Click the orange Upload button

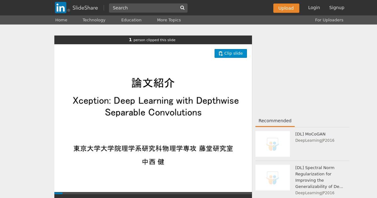point(286,8)
